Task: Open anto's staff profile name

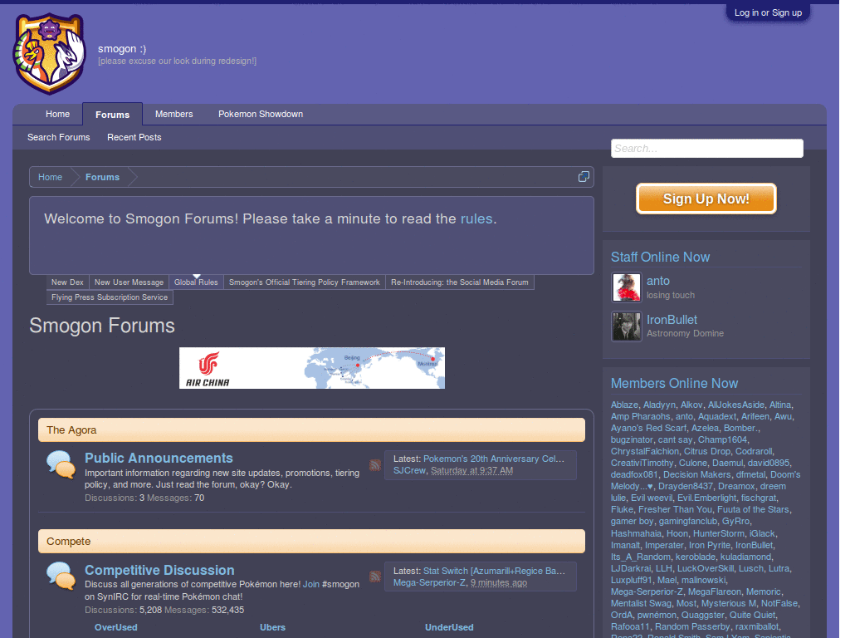Action: 658,281
